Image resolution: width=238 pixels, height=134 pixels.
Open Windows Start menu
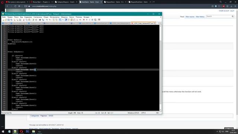tap(3, 131)
